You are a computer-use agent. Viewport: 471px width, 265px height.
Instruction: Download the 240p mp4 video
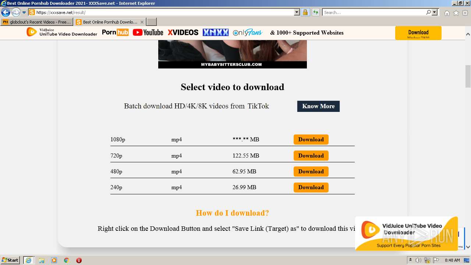tap(311, 187)
